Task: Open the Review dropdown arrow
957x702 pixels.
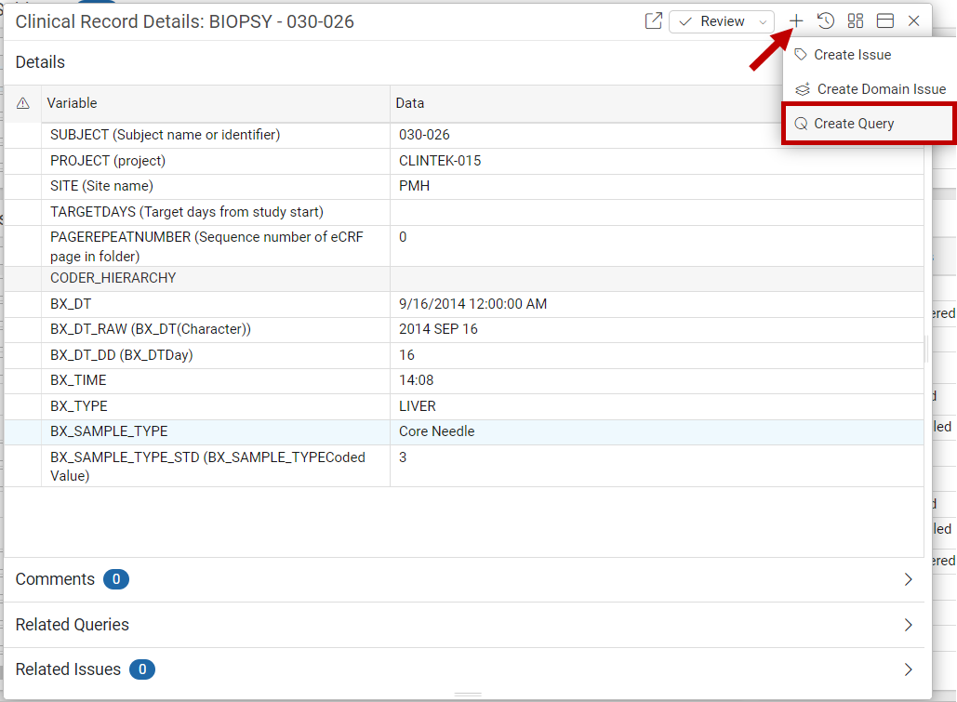Action: [763, 22]
